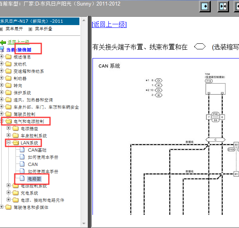Click the 变速箱和传动系 folder icon
This screenshot has height=228, width=239.
point(8,71)
